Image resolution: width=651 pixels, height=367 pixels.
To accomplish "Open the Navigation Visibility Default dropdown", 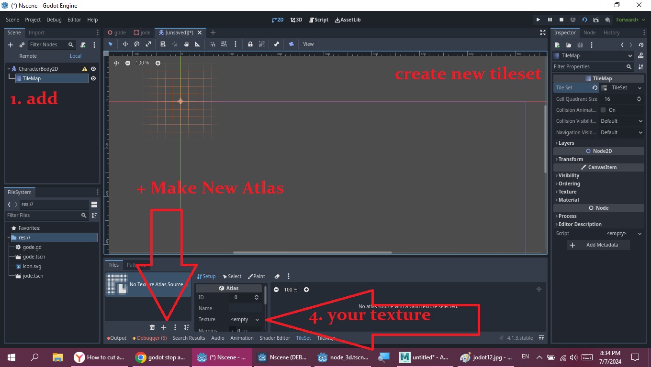I will point(621,132).
